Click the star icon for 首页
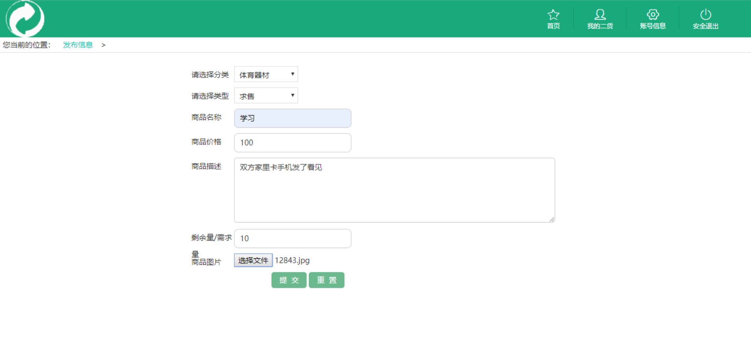This screenshot has width=751, height=346. coord(553,15)
